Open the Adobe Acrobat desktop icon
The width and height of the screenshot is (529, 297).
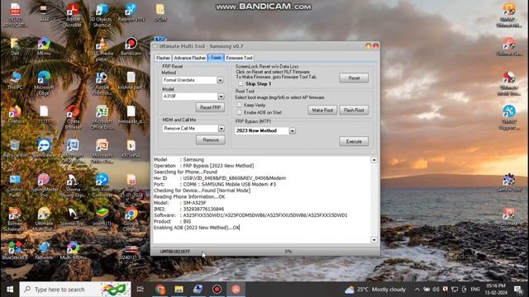pos(73,14)
